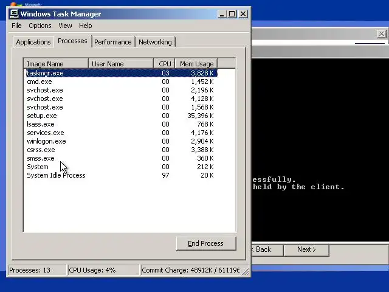The height and width of the screenshot is (292, 389).
Task: Select the svchost.exe using 2,196 K
Action: (x=122, y=90)
